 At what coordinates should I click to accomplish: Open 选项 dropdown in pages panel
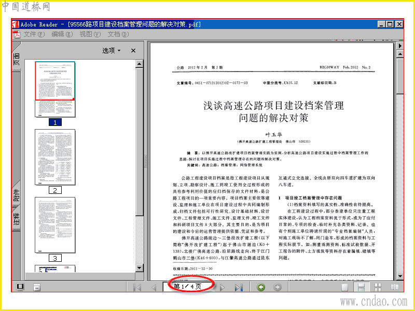tap(112, 50)
